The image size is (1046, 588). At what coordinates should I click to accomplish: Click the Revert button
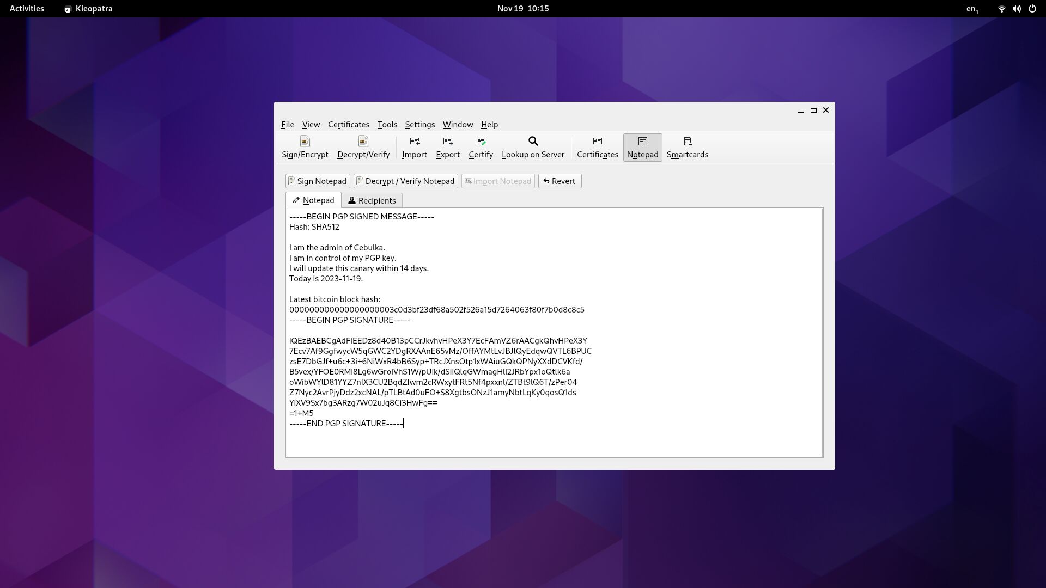pos(560,181)
